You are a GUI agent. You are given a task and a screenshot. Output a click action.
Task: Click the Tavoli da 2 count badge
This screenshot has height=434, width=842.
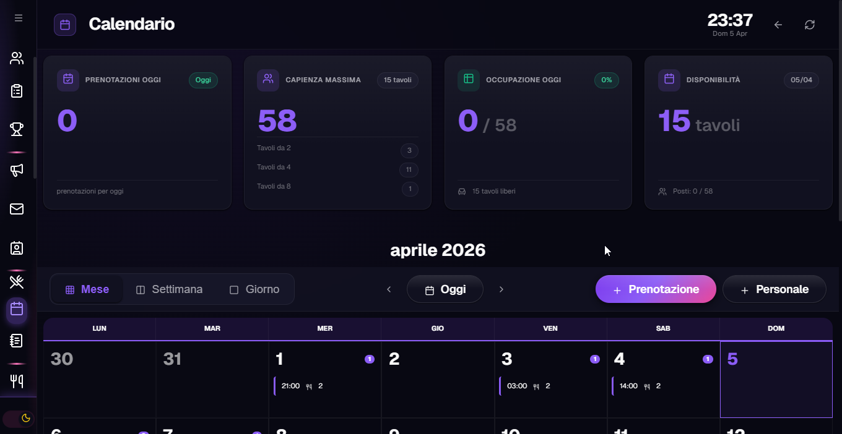409,151
